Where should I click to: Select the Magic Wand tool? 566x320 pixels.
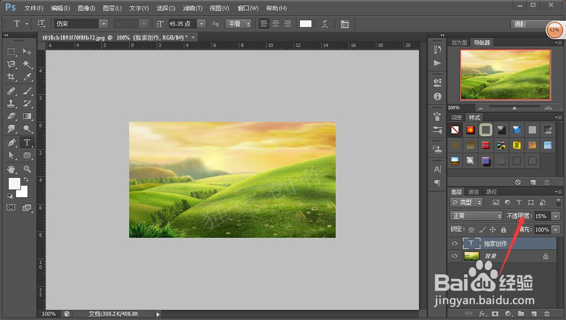coord(27,65)
